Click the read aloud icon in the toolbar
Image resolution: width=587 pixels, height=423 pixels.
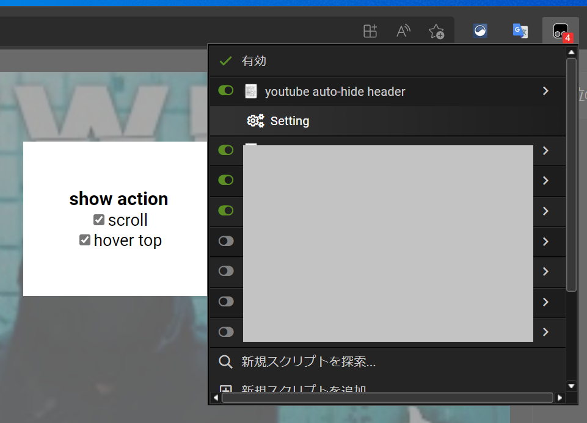click(403, 31)
